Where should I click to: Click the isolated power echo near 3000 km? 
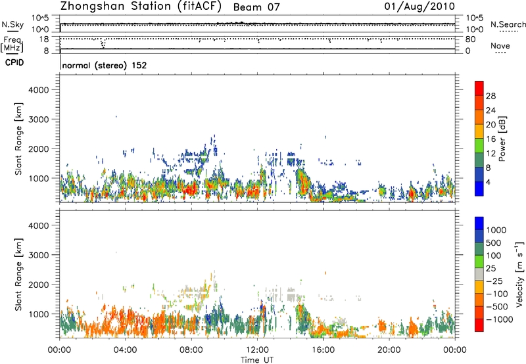116,116
